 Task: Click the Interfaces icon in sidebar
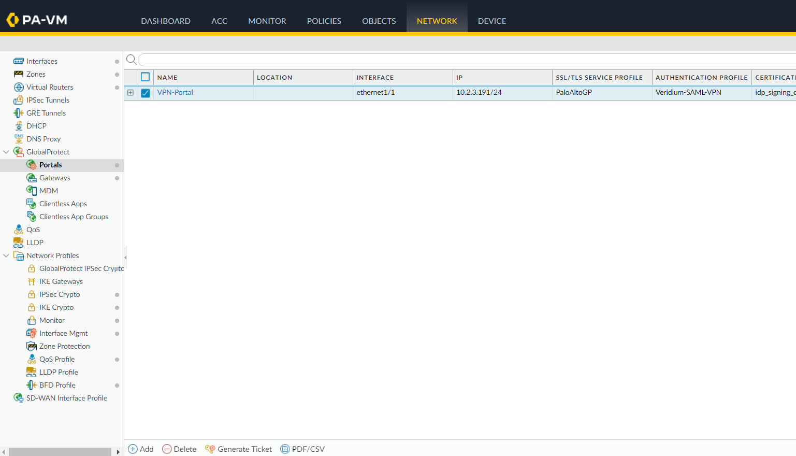[x=19, y=61]
